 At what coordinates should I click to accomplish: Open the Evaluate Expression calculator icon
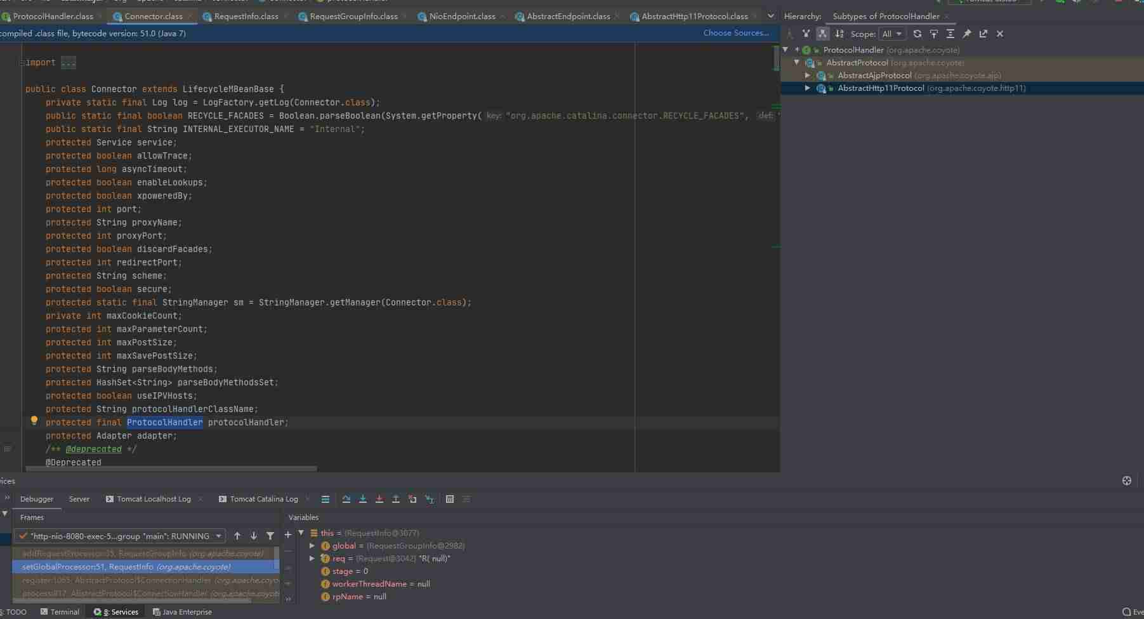click(450, 499)
